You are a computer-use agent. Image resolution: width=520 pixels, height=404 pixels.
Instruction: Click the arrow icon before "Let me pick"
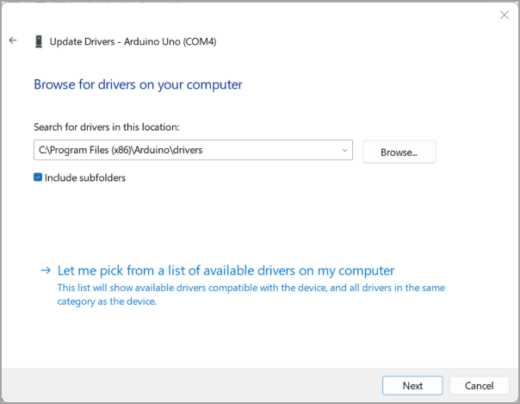coord(46,270)
